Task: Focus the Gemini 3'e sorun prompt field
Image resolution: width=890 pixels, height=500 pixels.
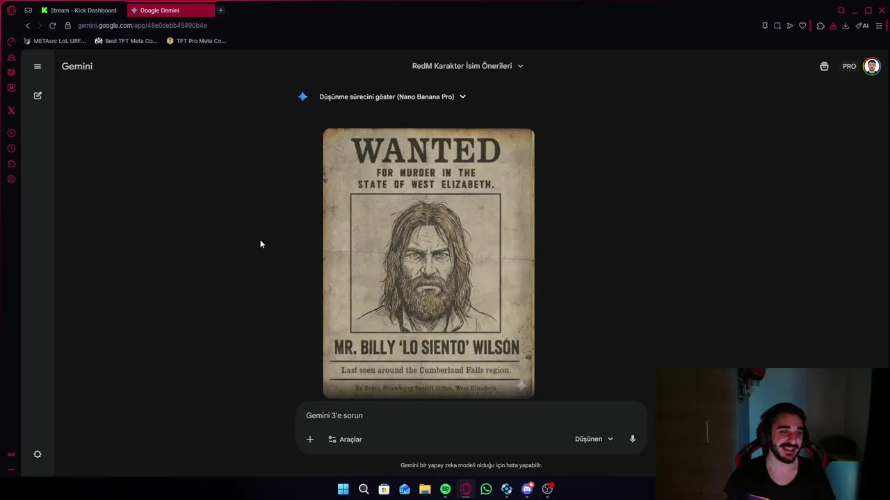Action: pos(471,415)
